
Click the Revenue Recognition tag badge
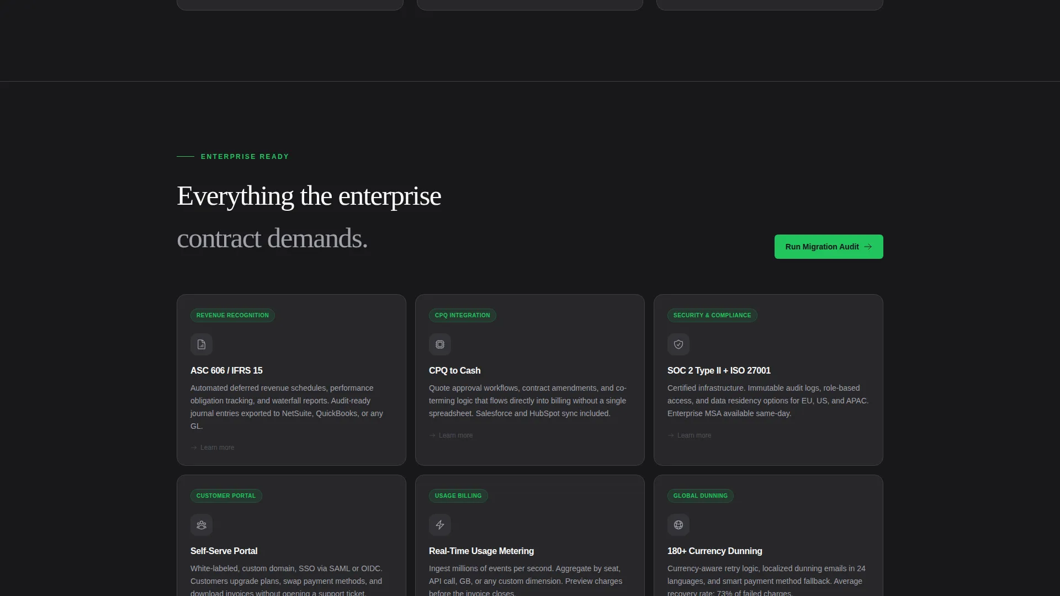(x=232, y=315)
